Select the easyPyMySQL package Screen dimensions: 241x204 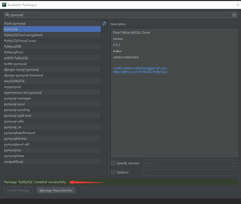pos(52,81)
